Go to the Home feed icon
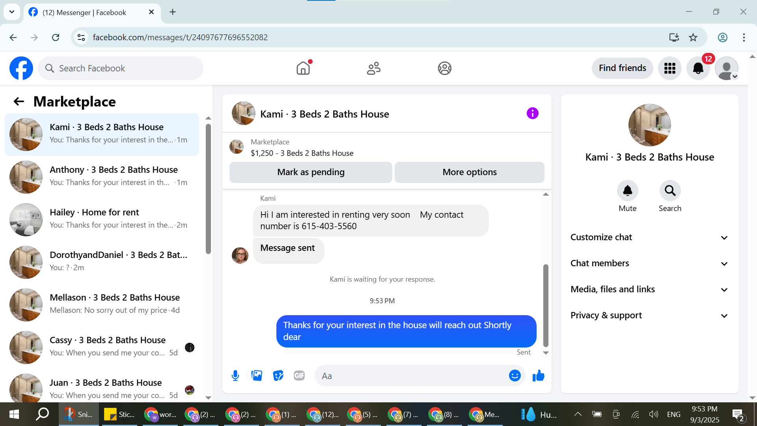757x426 pixels. (x=303, y=68)
